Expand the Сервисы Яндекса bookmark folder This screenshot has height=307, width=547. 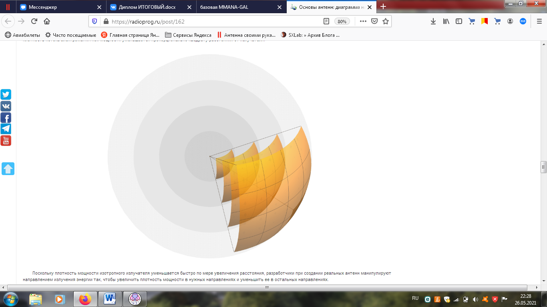tap(188, 35)
